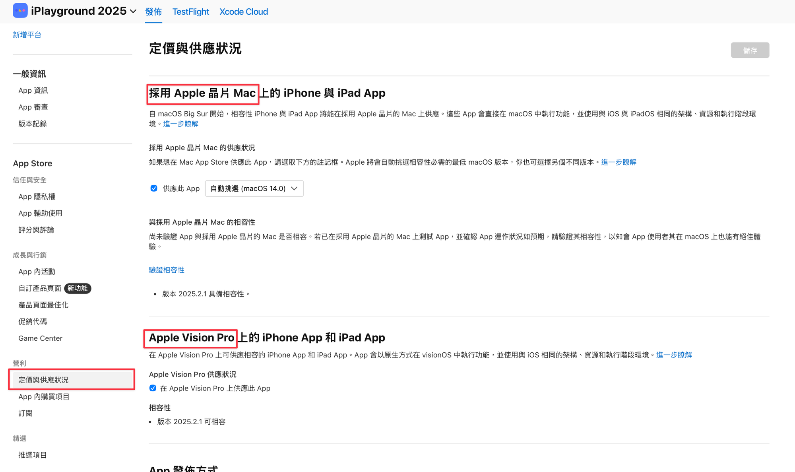The image size is (795, 472).
Task: Click the 驗證相容性 link
Action: coord(167,270)
